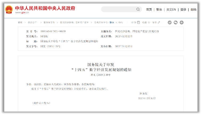Click the pencil icon beside 留言
Image resolution: width=202 pixels, height=115 pixels.
(x=159, y=23)
